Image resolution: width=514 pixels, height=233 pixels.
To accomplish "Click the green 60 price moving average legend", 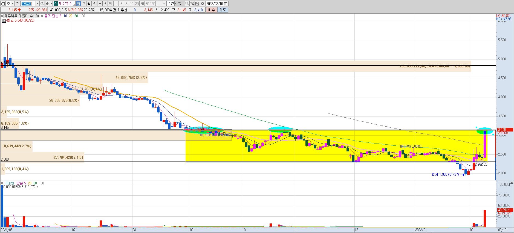I will pyautogui.click(x=76, y=16).
